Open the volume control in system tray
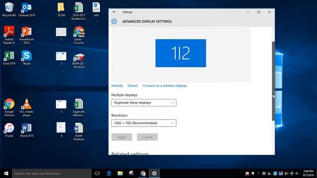Image resolution: width=317 pixels, height=178 pixels. click(297, 174)
